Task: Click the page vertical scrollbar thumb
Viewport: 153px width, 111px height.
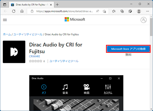Action: (151, 27)
